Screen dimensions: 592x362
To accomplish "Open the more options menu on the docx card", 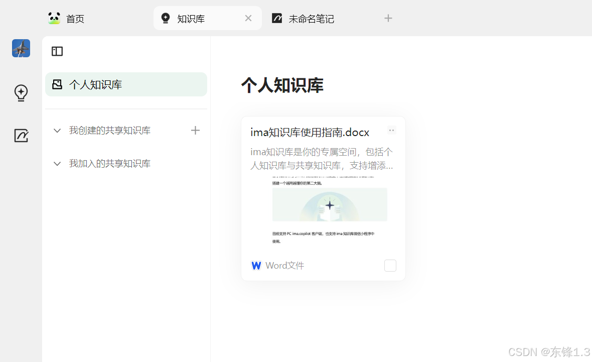I will [391, 131].
